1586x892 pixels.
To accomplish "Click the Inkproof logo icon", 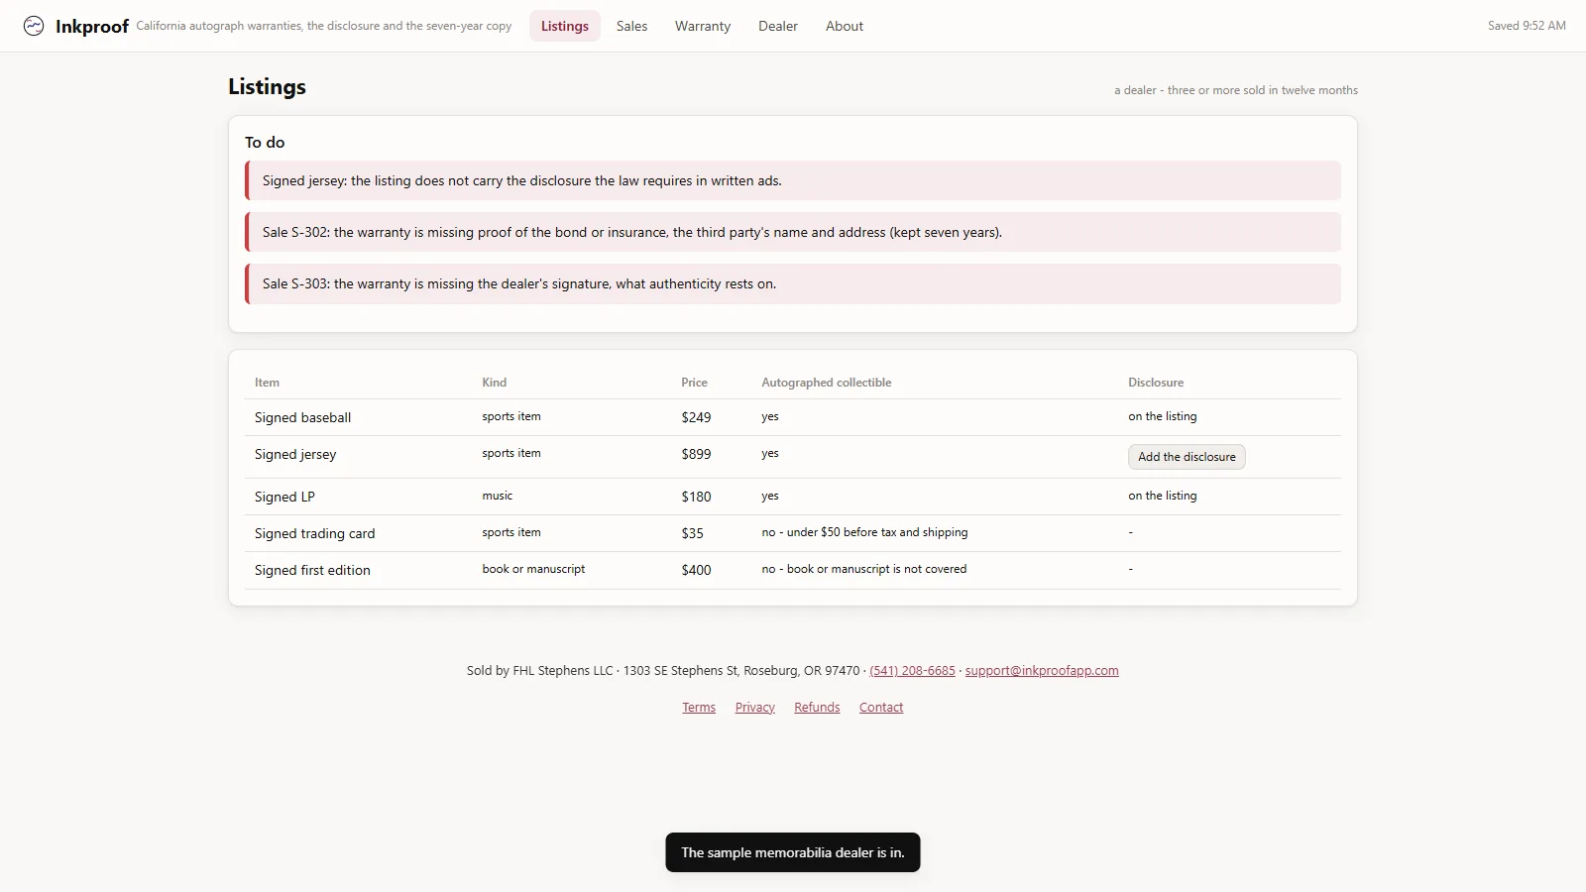I will 34,26.
